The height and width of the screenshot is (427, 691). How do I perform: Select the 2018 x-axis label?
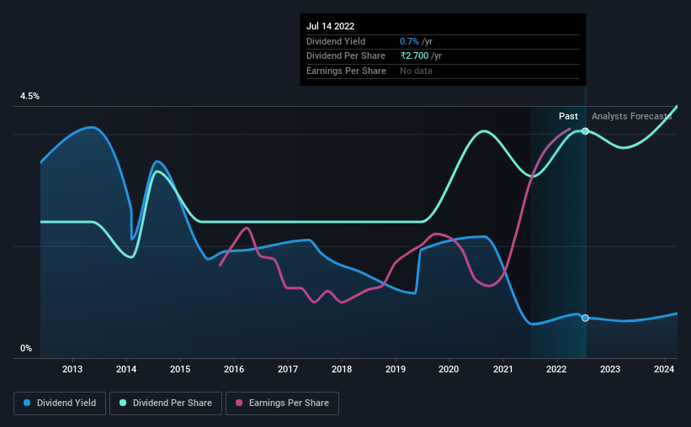(x=342, y=369)
